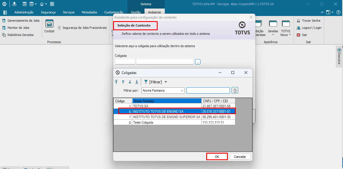Go to first record in Coligadas
The height and width of the screenshot is (169, 343).
click(x=116, y=82)
